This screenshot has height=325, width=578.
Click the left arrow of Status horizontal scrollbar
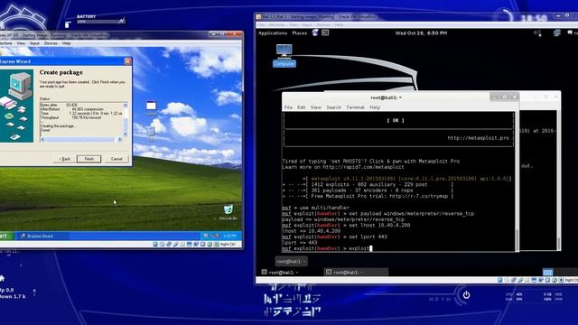tap(42, 140)
